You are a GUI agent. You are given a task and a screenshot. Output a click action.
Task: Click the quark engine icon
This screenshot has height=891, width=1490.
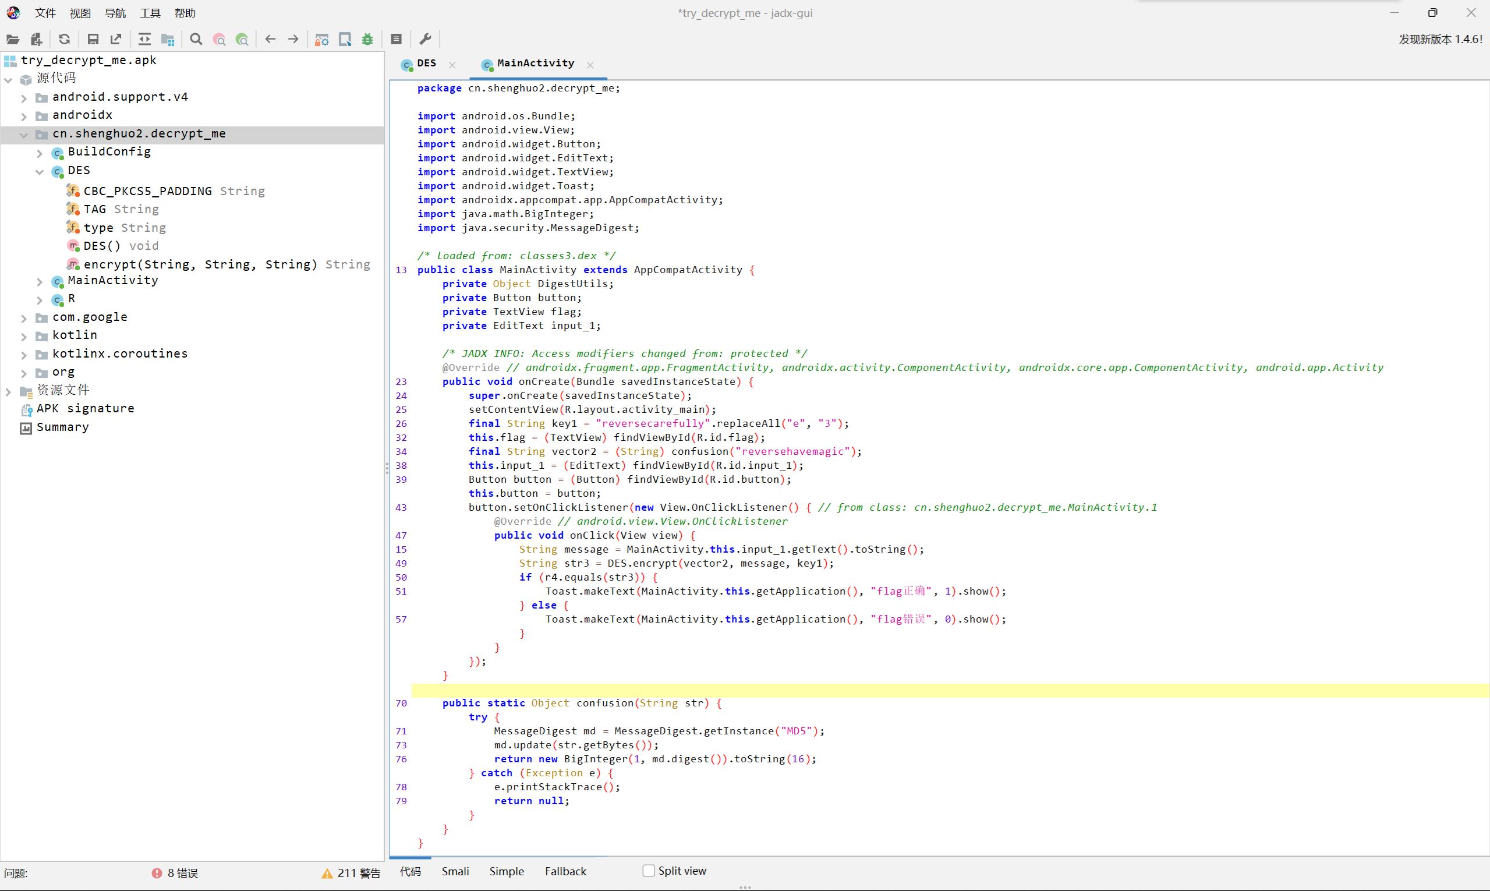pyautogui.click(x=345, y=40)
